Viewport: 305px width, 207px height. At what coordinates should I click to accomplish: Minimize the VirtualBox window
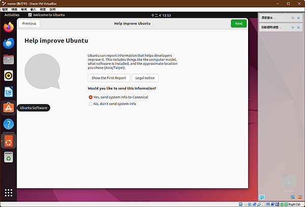(x=278, y=4)
